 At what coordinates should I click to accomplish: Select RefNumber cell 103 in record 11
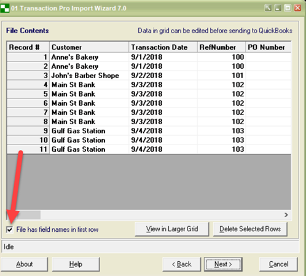(221, 149)
